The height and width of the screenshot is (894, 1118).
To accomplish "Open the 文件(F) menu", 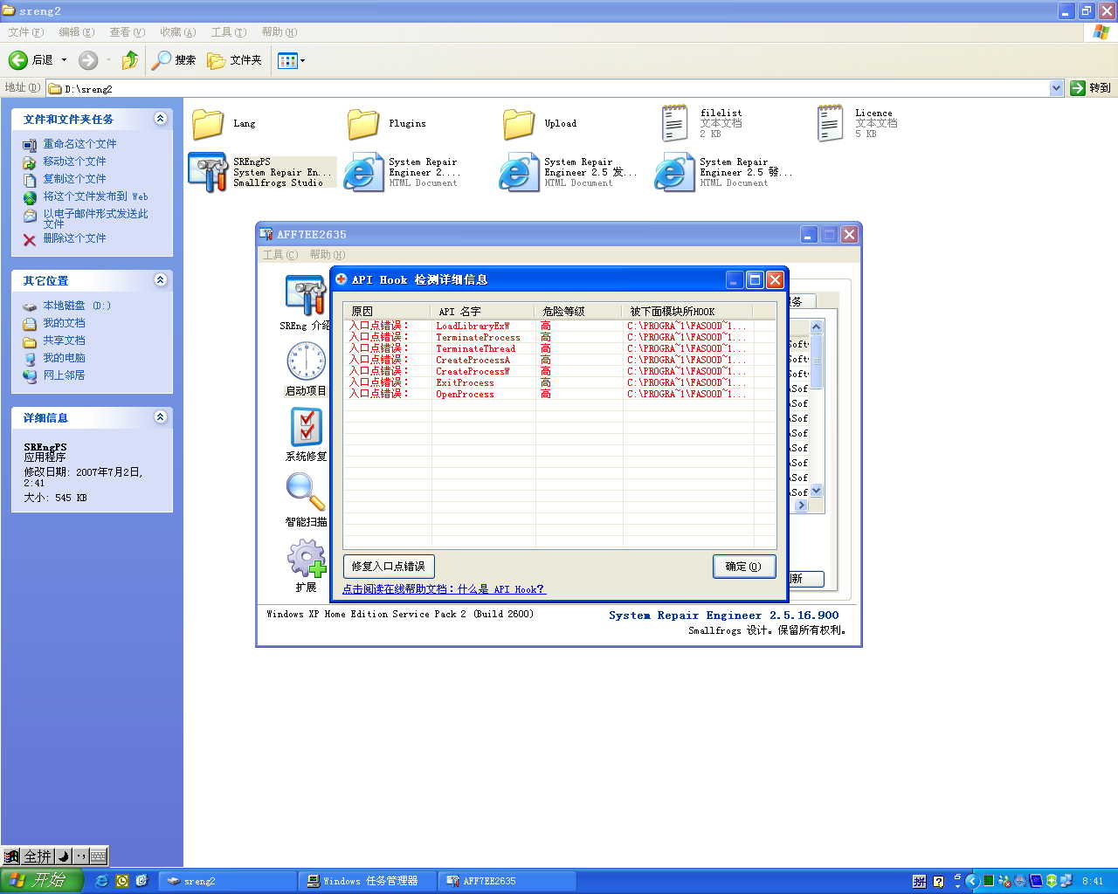I will tap(25, 32).
